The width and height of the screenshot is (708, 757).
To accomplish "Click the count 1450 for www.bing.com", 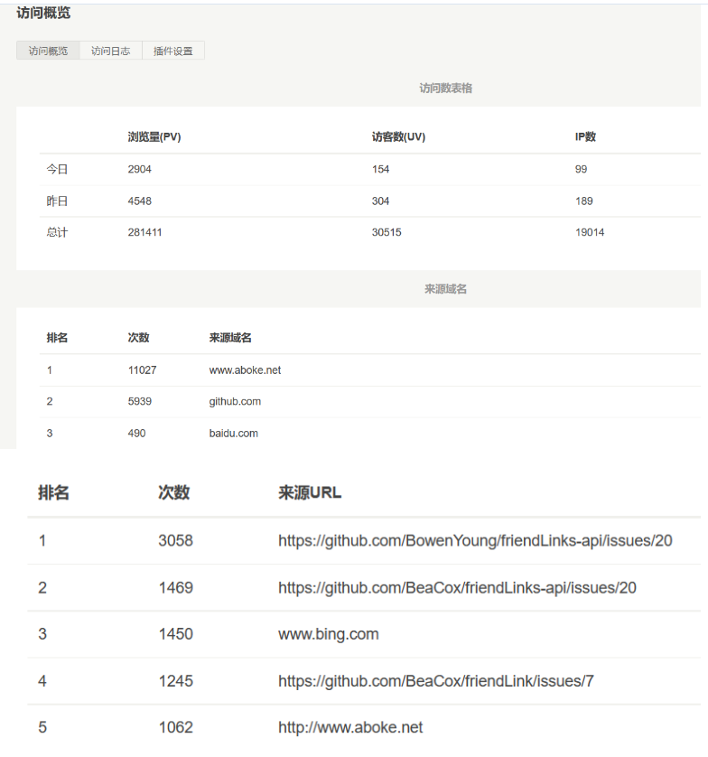I will tap(176, 634).
